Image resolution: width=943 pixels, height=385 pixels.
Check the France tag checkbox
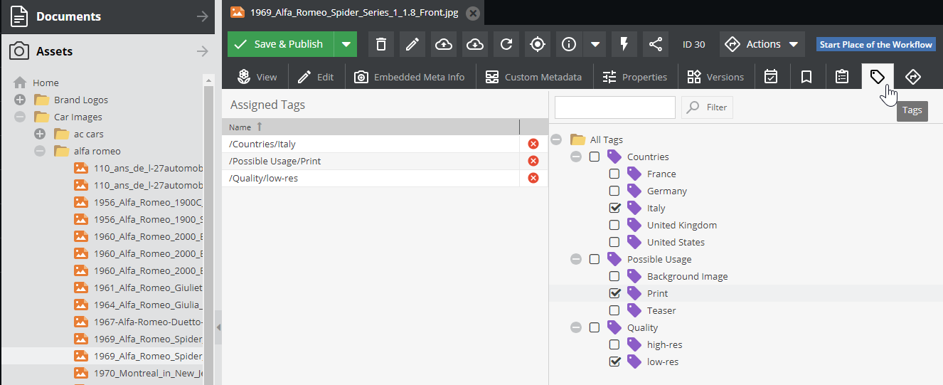pyautogui.click(x=614, y=174)
